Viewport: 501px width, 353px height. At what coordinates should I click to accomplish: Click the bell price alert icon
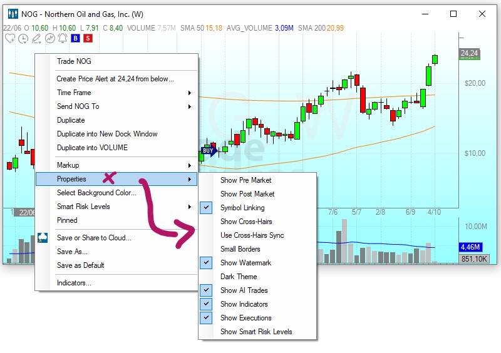(x=62, y=39)
